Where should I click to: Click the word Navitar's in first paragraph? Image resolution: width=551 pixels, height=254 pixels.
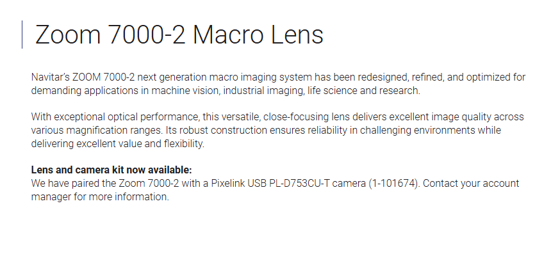pos(50,77)
